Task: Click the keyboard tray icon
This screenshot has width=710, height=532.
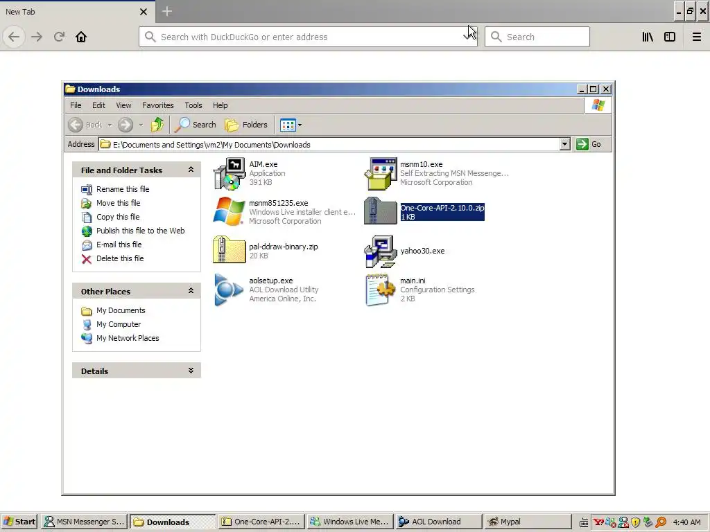Action: 584,523
